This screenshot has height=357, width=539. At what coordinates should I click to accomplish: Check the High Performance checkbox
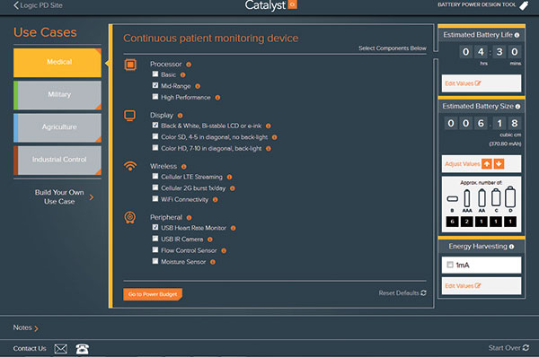155,97
